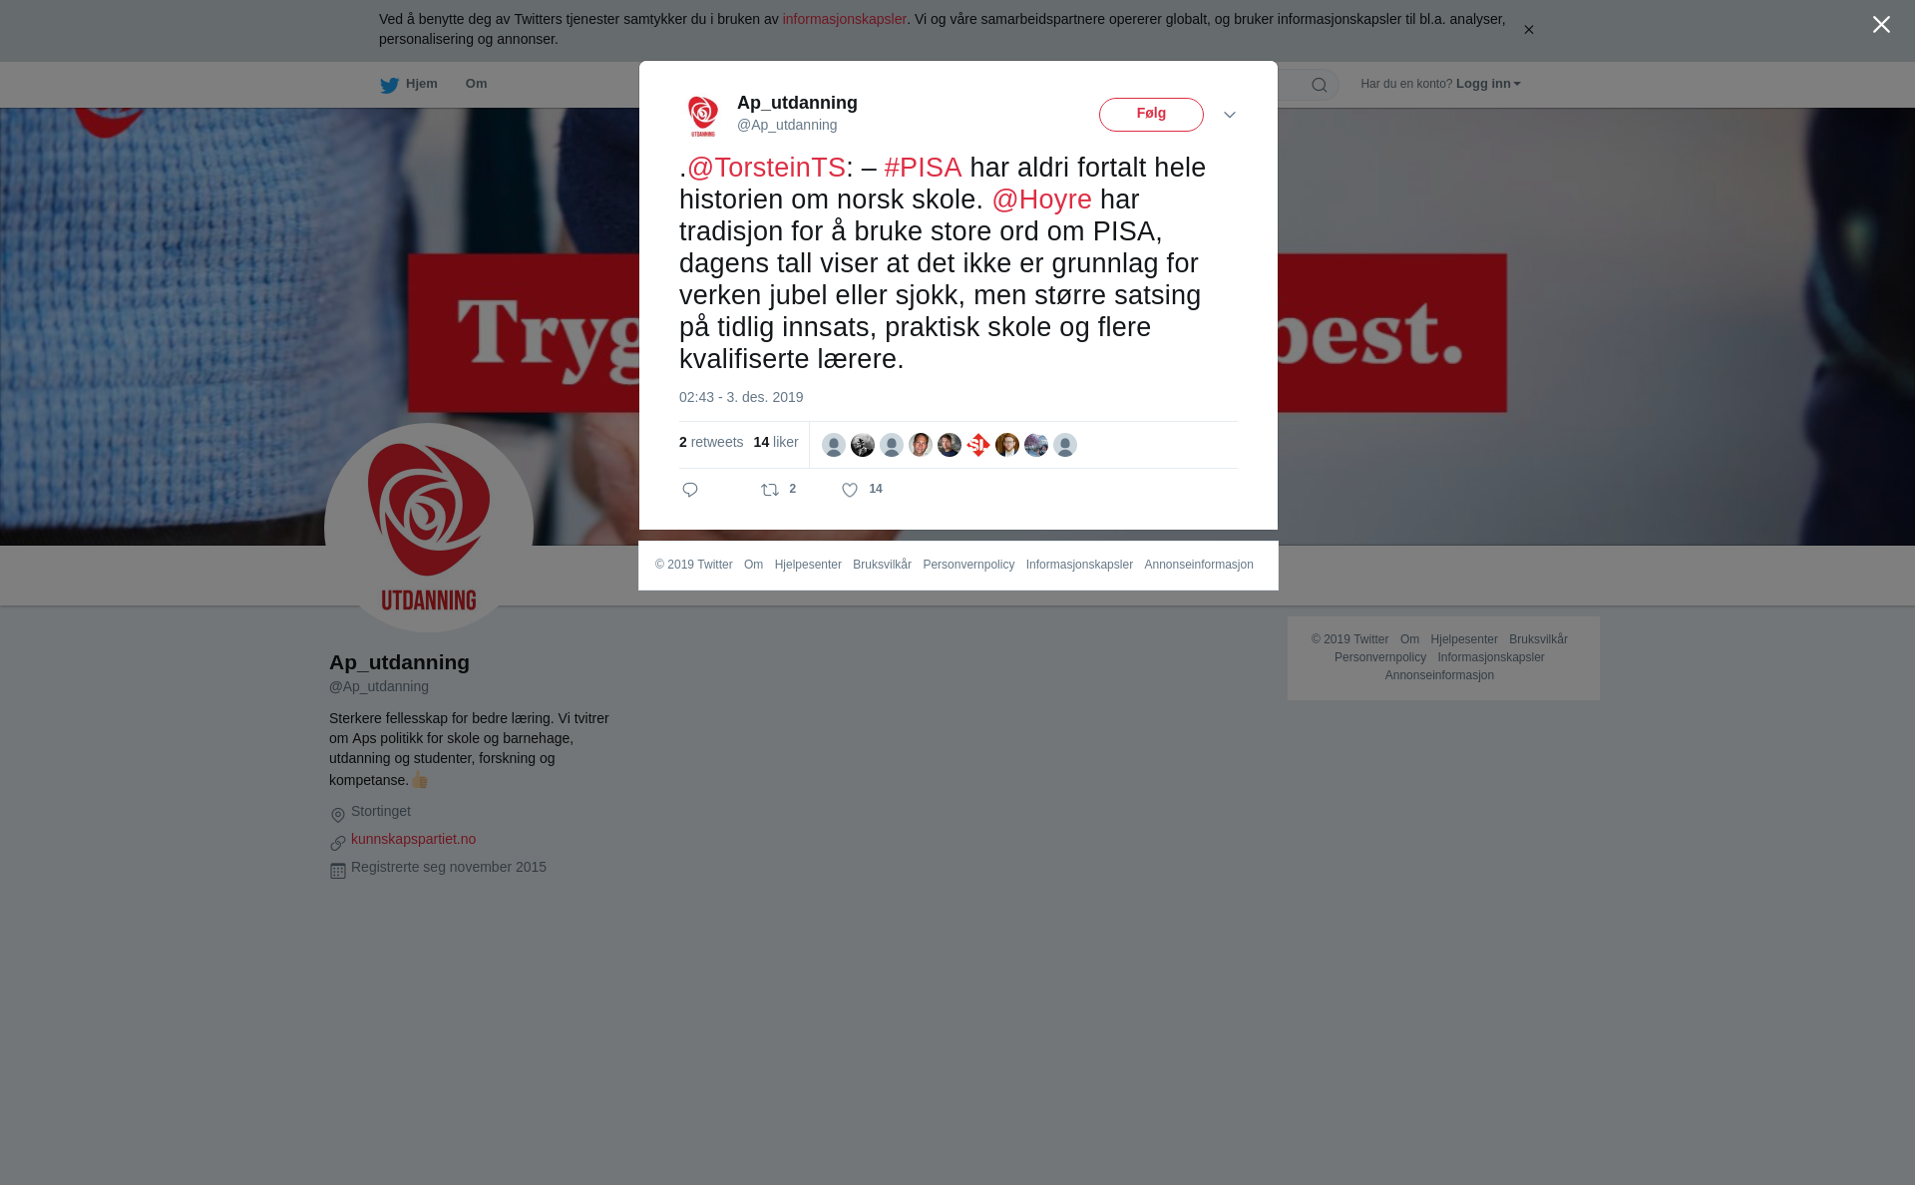
Task: Open the Om menu item
Action: point(476,84)
